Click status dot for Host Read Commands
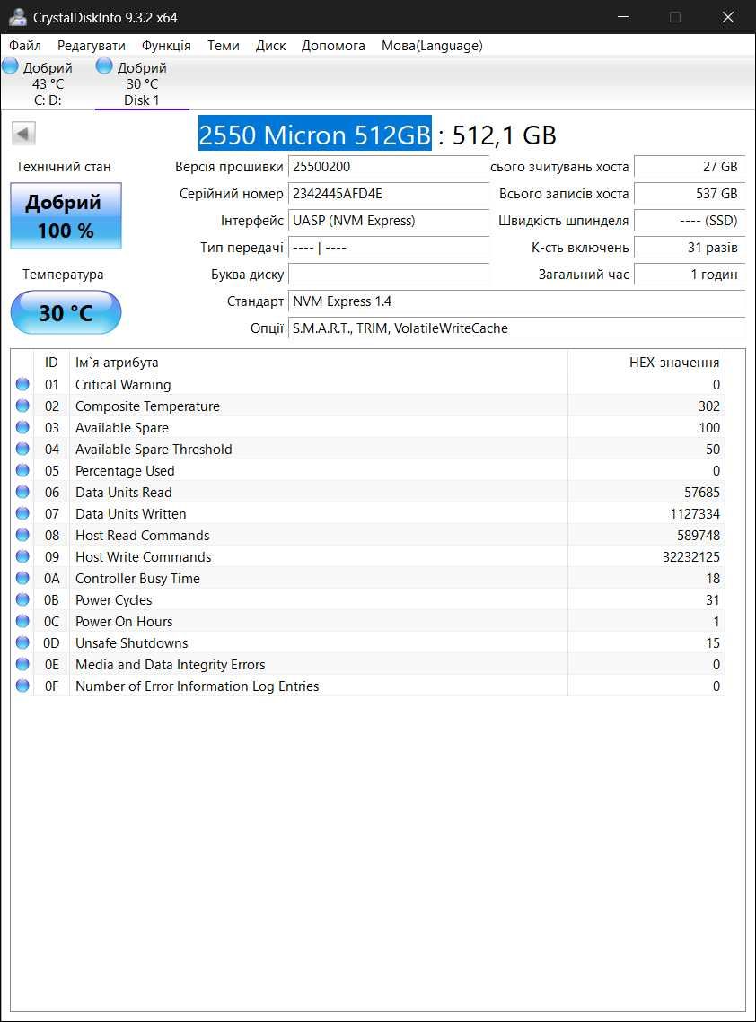756x1022 pixels. [x=22, y=535]
